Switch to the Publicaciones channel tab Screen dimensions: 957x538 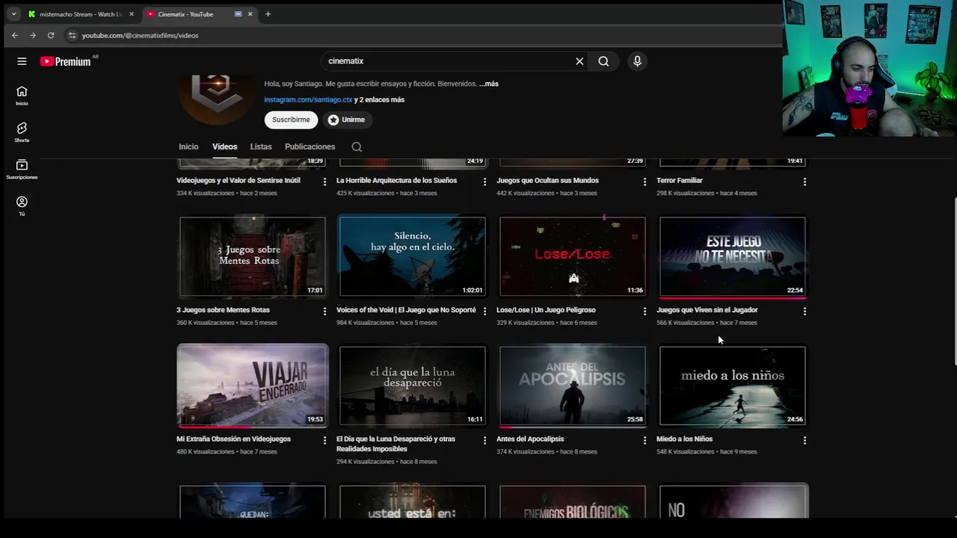[310, 146]
